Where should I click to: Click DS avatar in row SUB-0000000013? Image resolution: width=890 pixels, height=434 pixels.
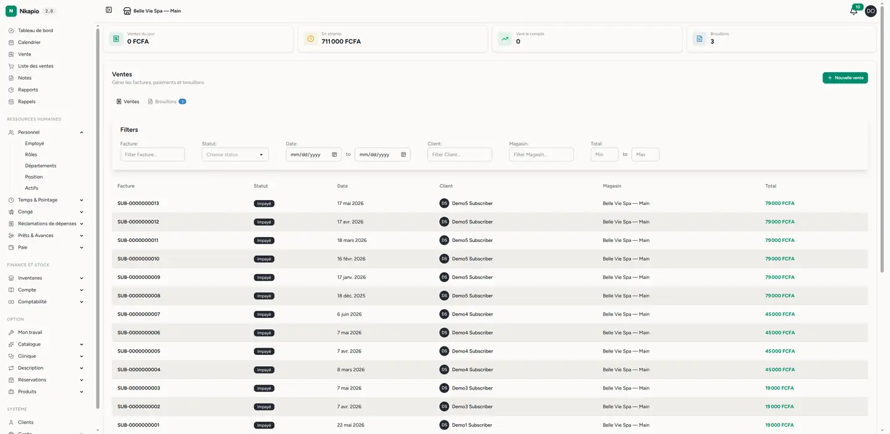(444, 203)
